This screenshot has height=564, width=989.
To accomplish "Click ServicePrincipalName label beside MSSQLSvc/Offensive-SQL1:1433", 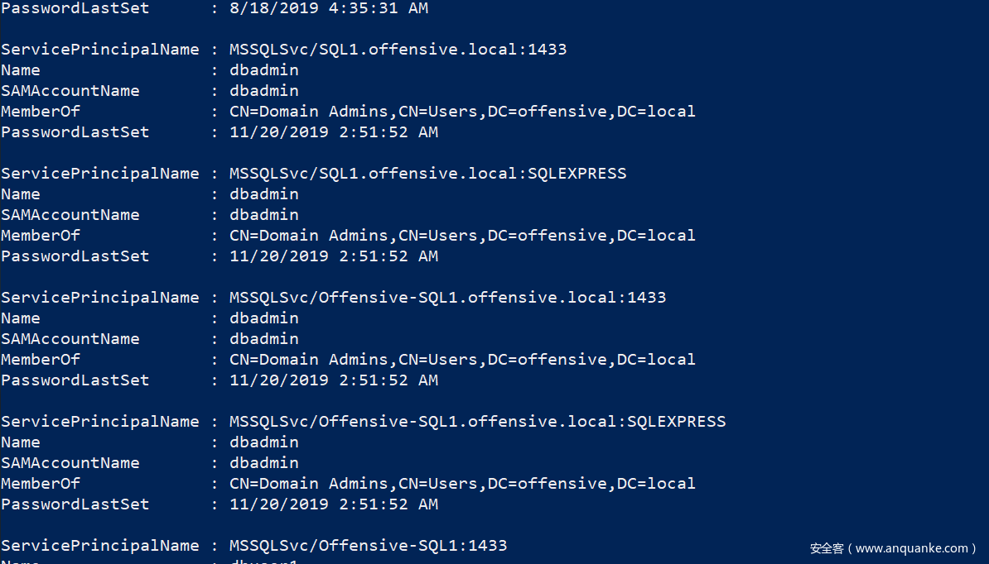I will [x=99, y=546].
